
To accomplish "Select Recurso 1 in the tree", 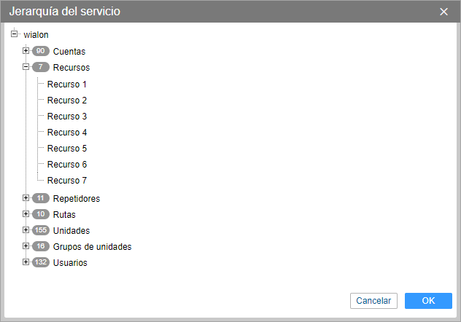I will point(67,85).
